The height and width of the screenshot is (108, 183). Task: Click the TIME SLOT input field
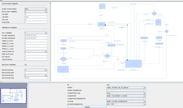coord(36,54)
